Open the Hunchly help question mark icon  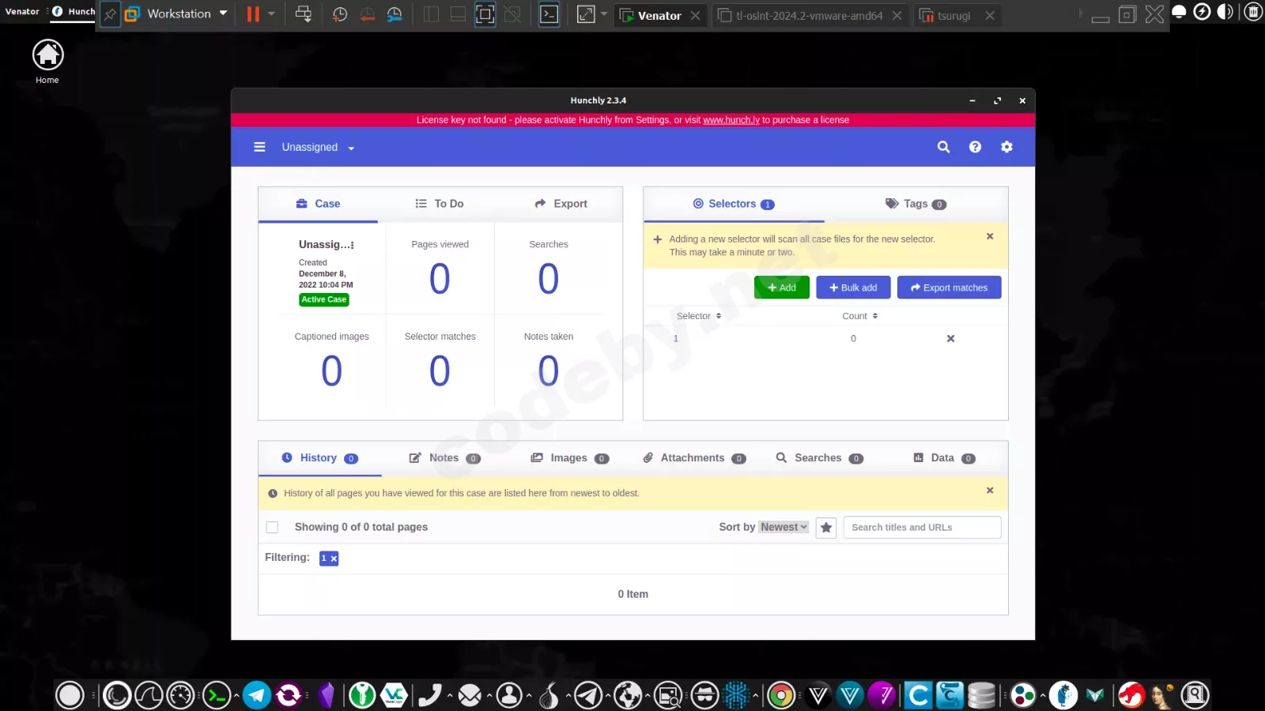click(x=975, y=146)
